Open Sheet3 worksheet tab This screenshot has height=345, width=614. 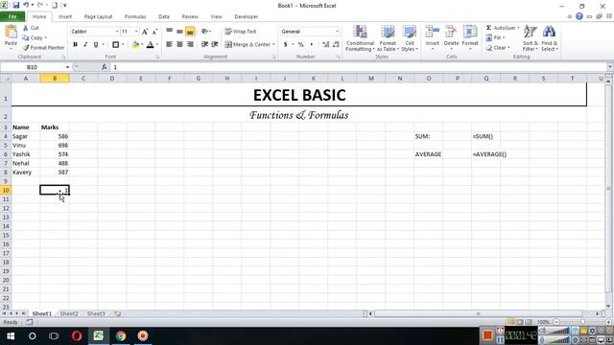click(96, 313)
